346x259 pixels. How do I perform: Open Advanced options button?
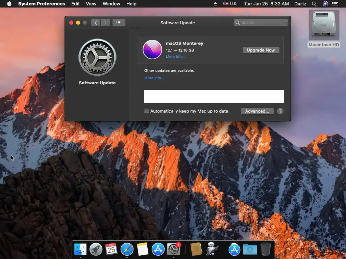257,111
